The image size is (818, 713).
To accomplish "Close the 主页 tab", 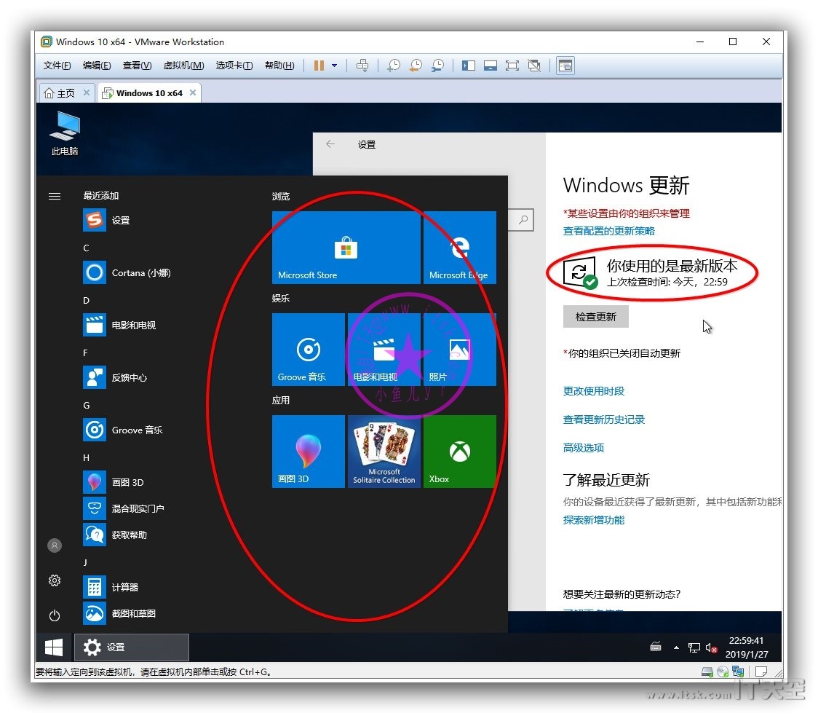I will [x=87, y=92].
